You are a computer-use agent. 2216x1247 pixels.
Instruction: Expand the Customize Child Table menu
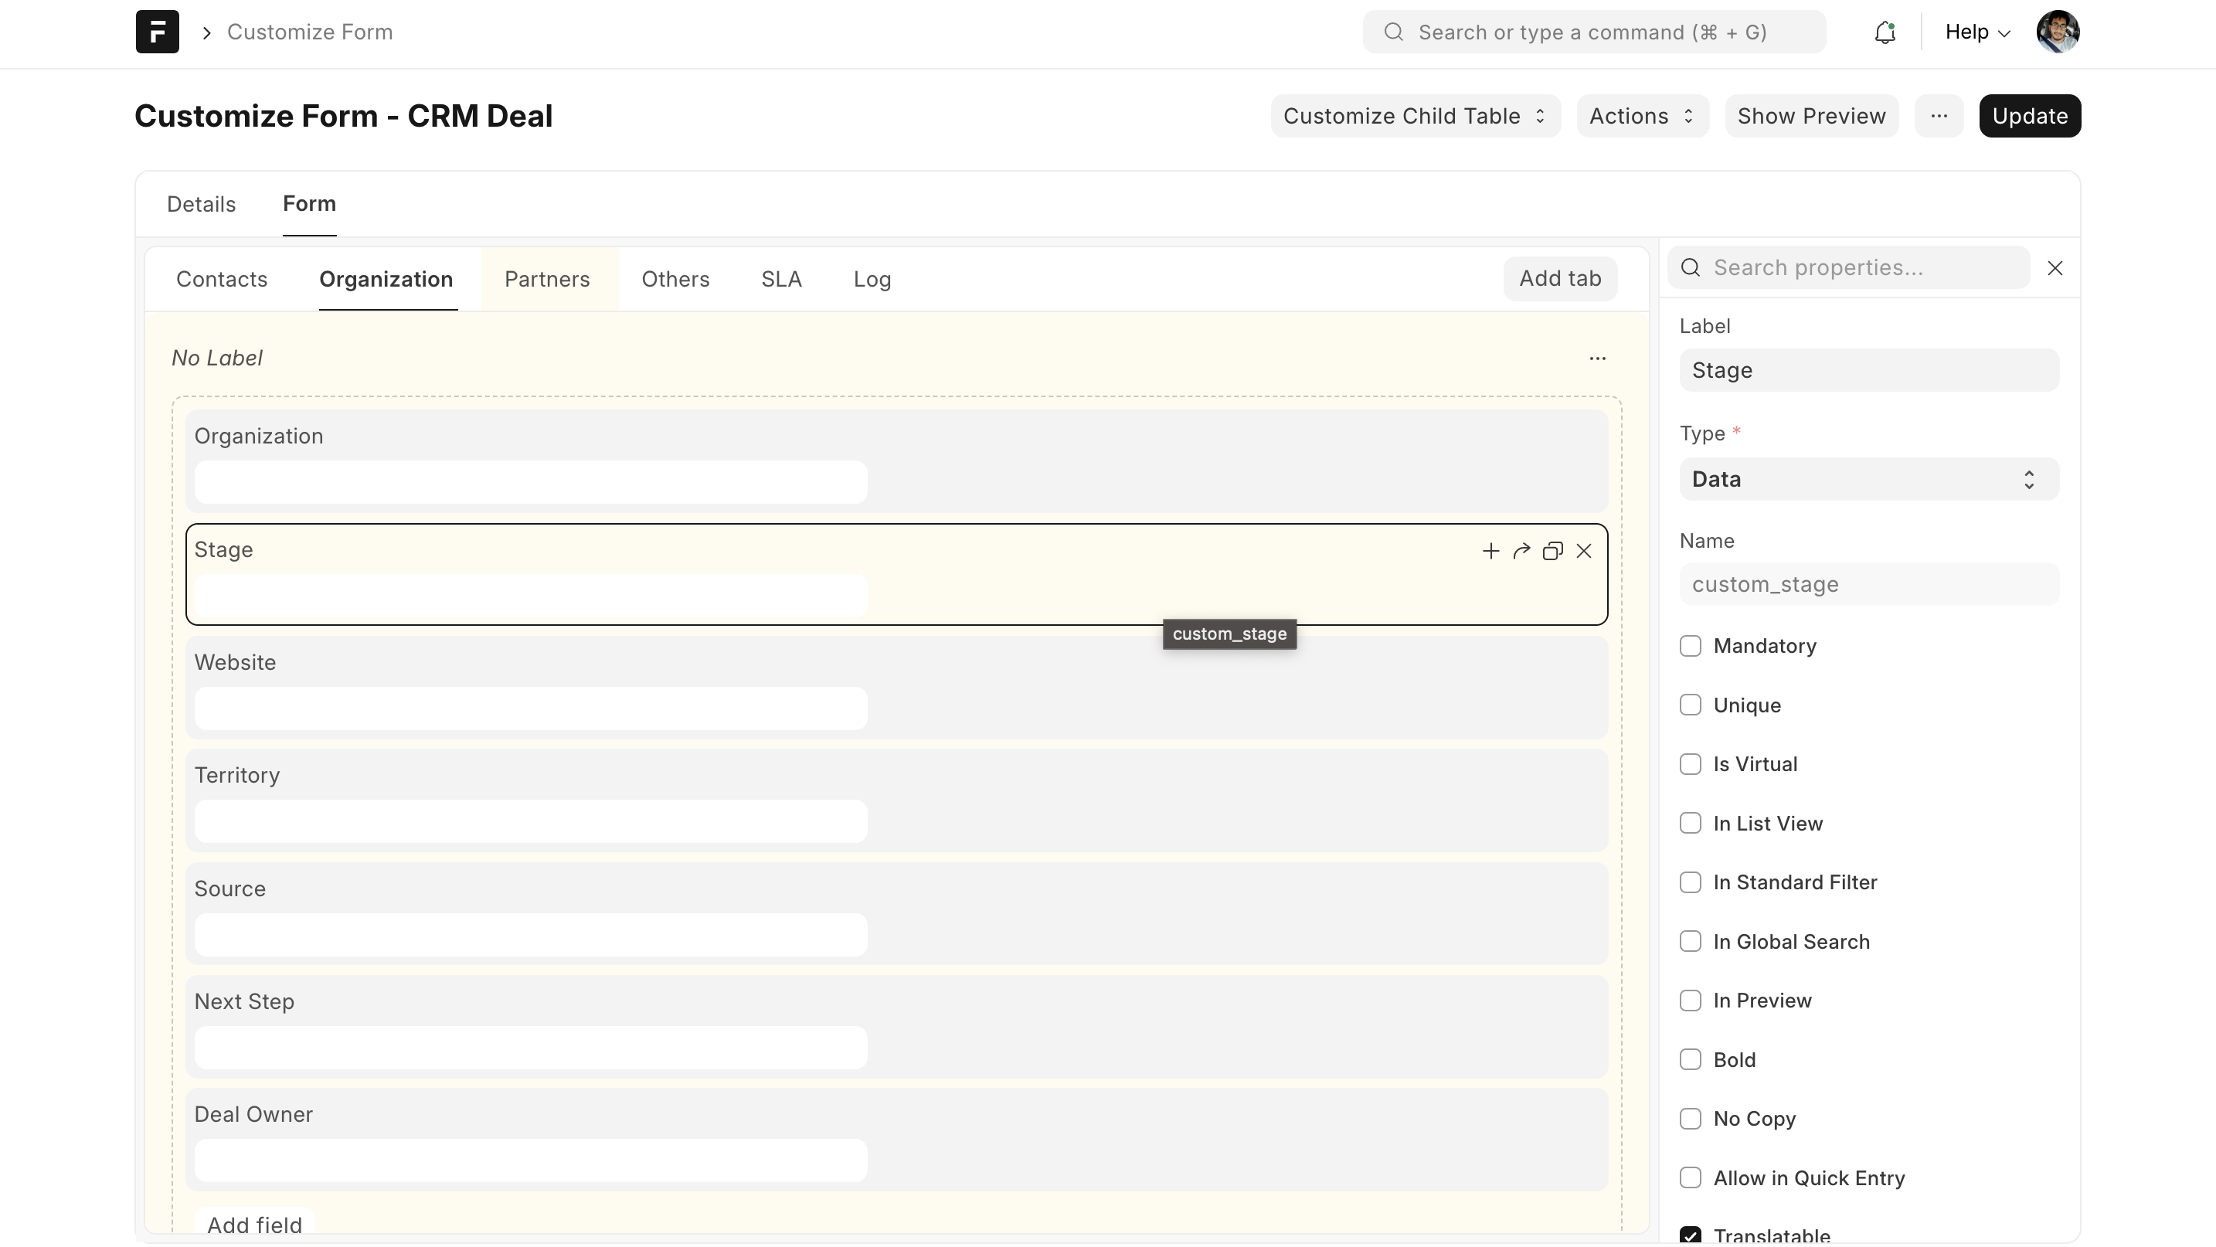pyautogui.click(x=1415, y=116)
